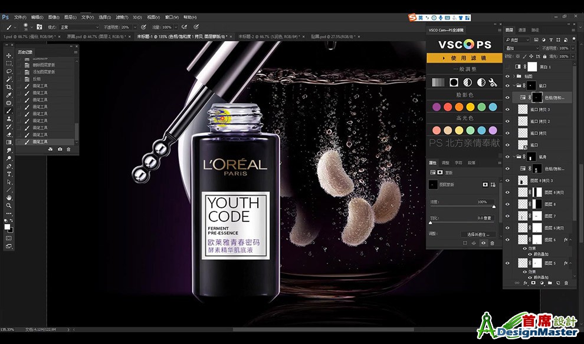Select the Eraser tool

click(9, 135)
